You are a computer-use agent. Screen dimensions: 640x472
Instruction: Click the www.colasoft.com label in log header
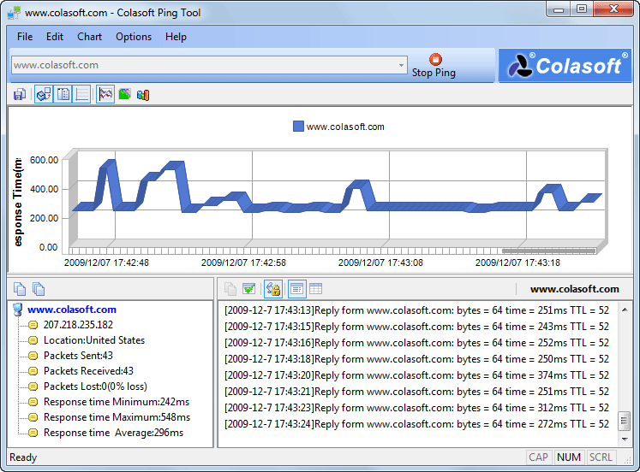coord(574,289)
